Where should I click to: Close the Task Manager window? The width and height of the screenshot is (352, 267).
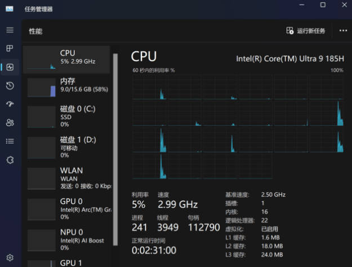[x=344, y=5]
